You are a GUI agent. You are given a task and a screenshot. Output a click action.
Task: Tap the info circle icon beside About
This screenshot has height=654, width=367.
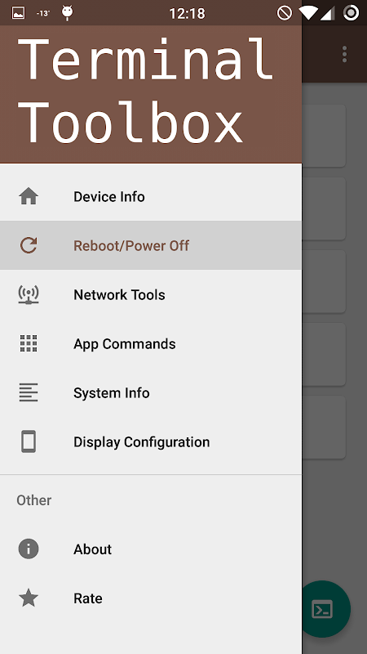tap(29, 549)
